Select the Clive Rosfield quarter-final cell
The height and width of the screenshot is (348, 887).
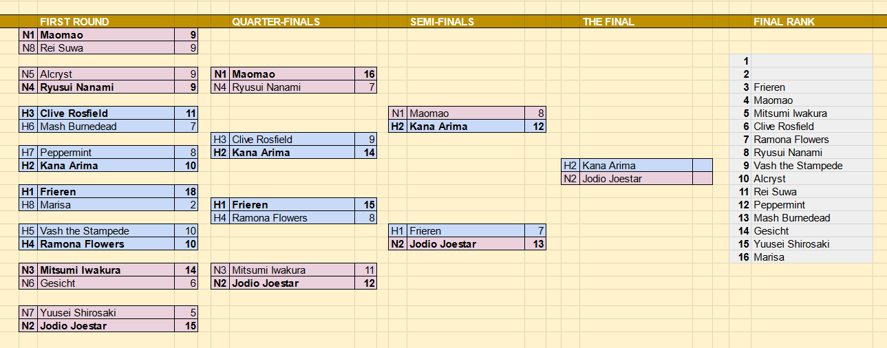292,140
